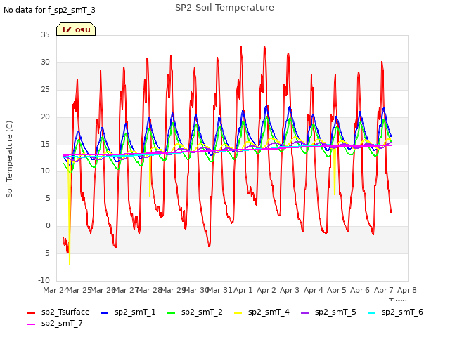This screenshot has width=450, height=337.
Task: Click the Apr 3 x-axis date label
Action: [x=290, y=290]
